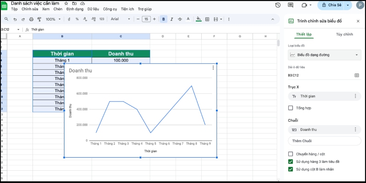Open the video call dropdown arrow
366x183 pixels.
[311, 5]
